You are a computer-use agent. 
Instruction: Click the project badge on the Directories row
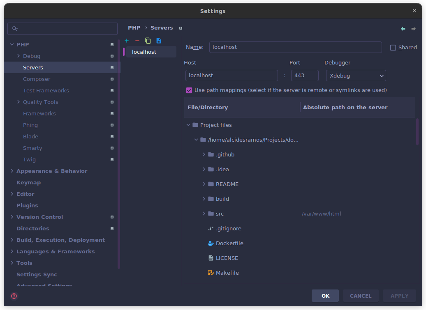112,229
